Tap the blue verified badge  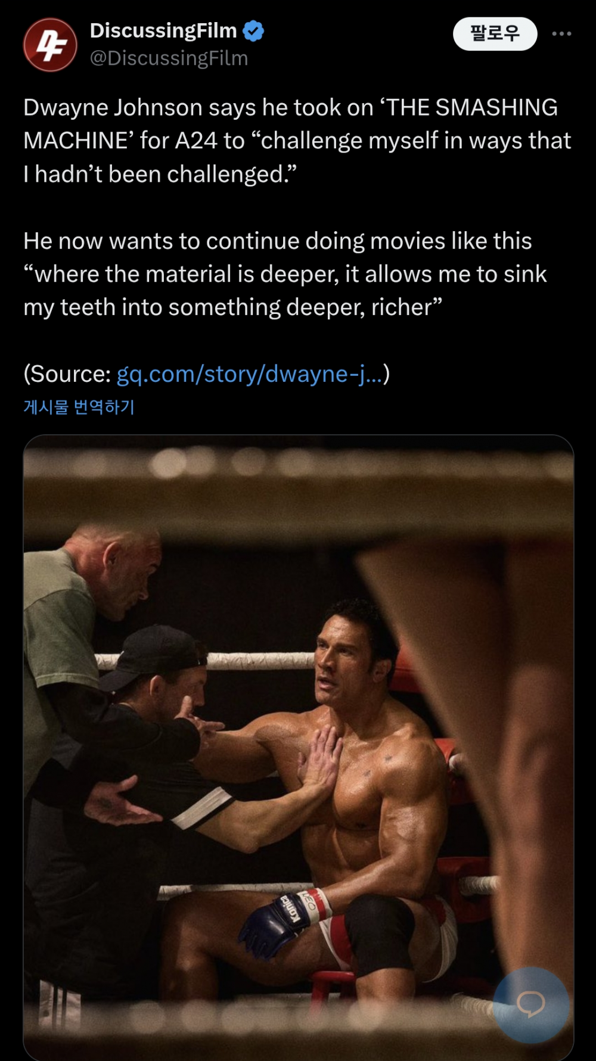(254, 31)
